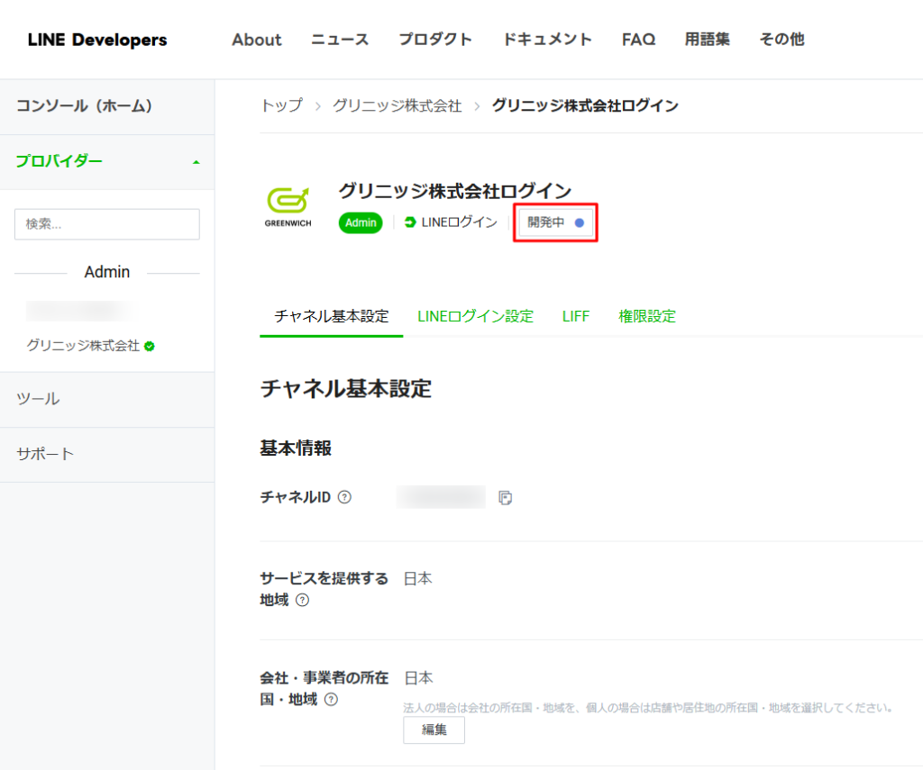Click the チャネルID help icon

[x=345, y=498]
